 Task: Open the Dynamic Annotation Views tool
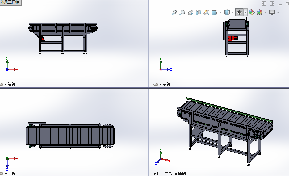[x=206, y=12]
